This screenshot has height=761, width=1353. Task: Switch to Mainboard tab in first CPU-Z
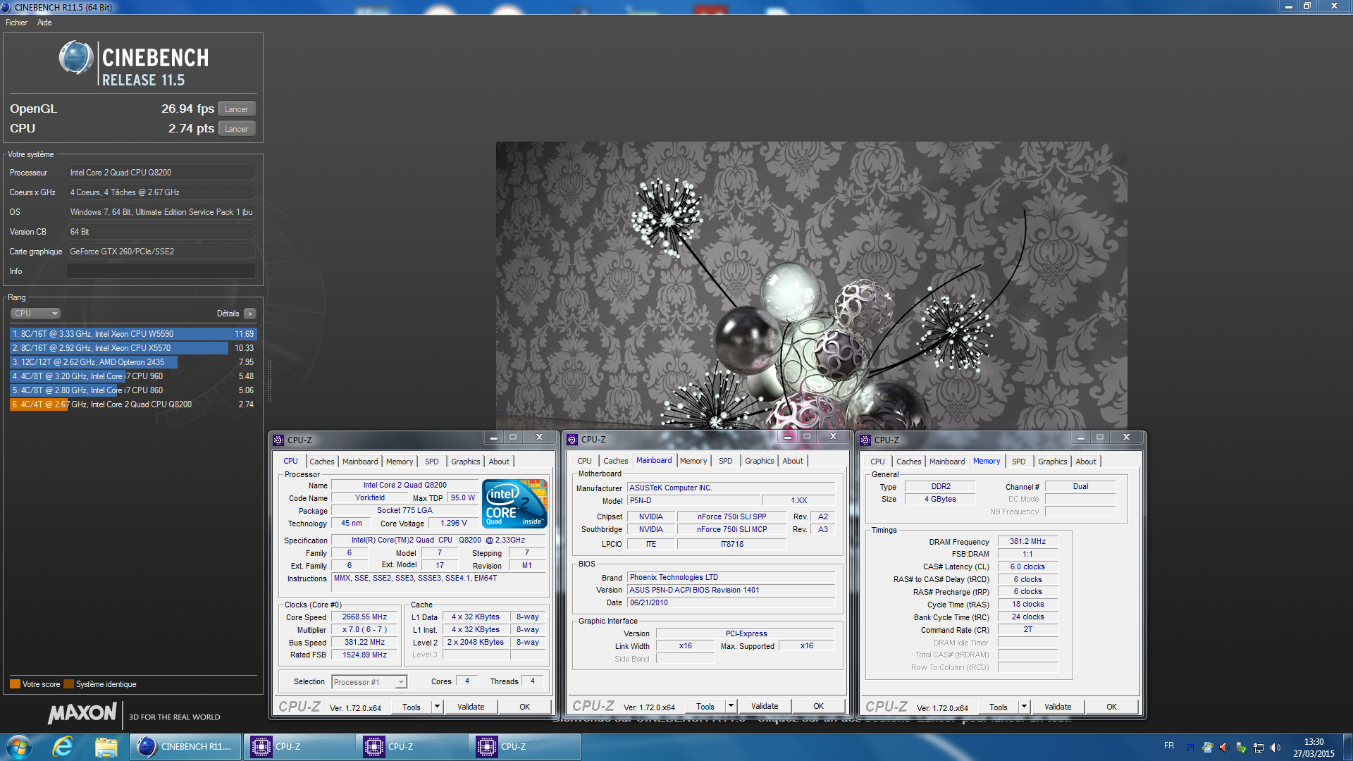[x=360, y=462]
